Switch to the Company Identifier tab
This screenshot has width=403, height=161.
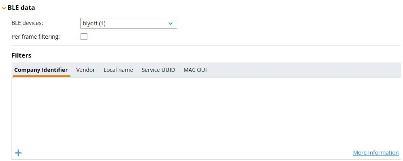[x=41, y=69]
